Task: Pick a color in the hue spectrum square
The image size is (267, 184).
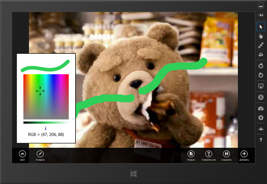Action: [46, 97]
